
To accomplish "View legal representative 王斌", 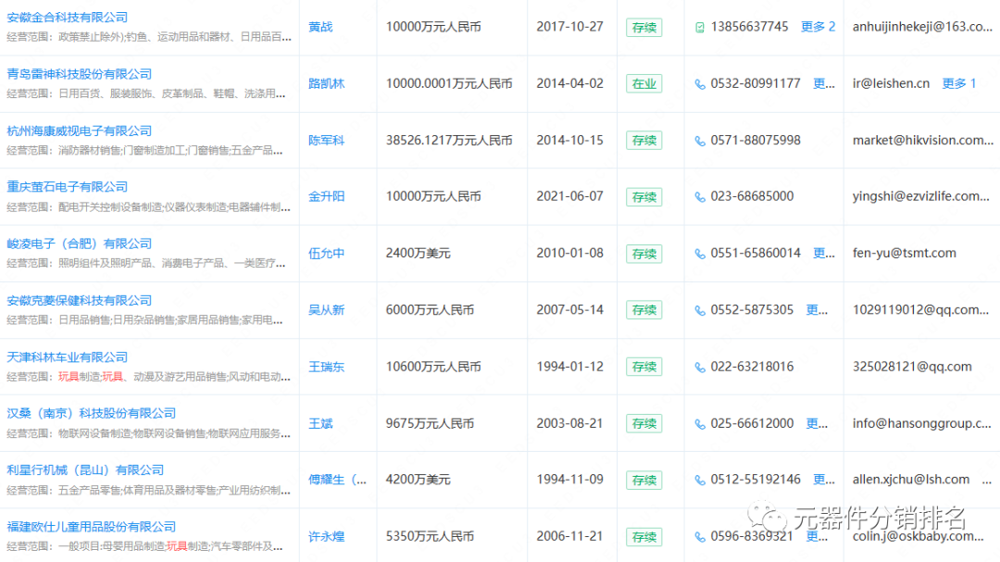I will point(320,423).
